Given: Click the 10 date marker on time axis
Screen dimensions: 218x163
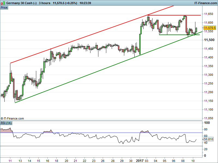Looking at the screenshot, I should pyautogui.click(x=193, y=161).
